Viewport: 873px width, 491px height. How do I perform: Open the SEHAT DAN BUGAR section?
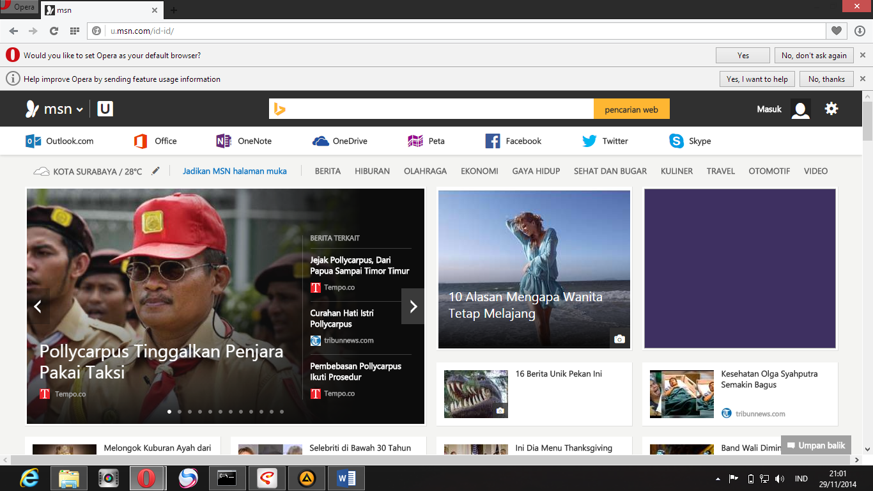point(610,171)
